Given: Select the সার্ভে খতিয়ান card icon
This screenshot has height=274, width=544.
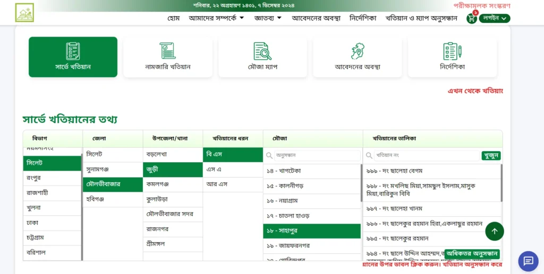Looking at the screenshot, I should click(73, 51).
